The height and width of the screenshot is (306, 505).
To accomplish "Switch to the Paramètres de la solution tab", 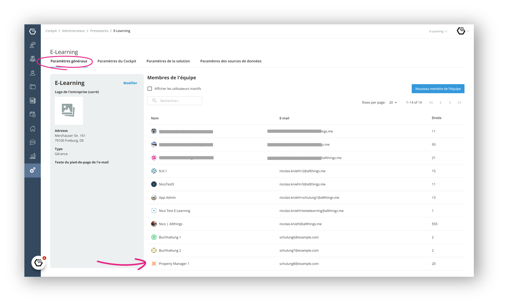I will click(168, 61).
